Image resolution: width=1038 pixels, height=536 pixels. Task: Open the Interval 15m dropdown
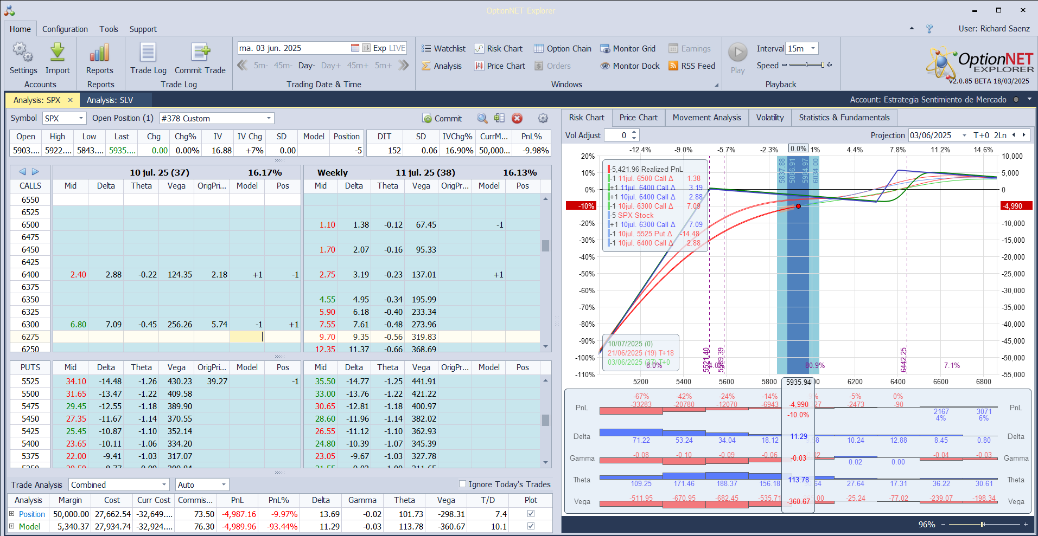[813, 48]
